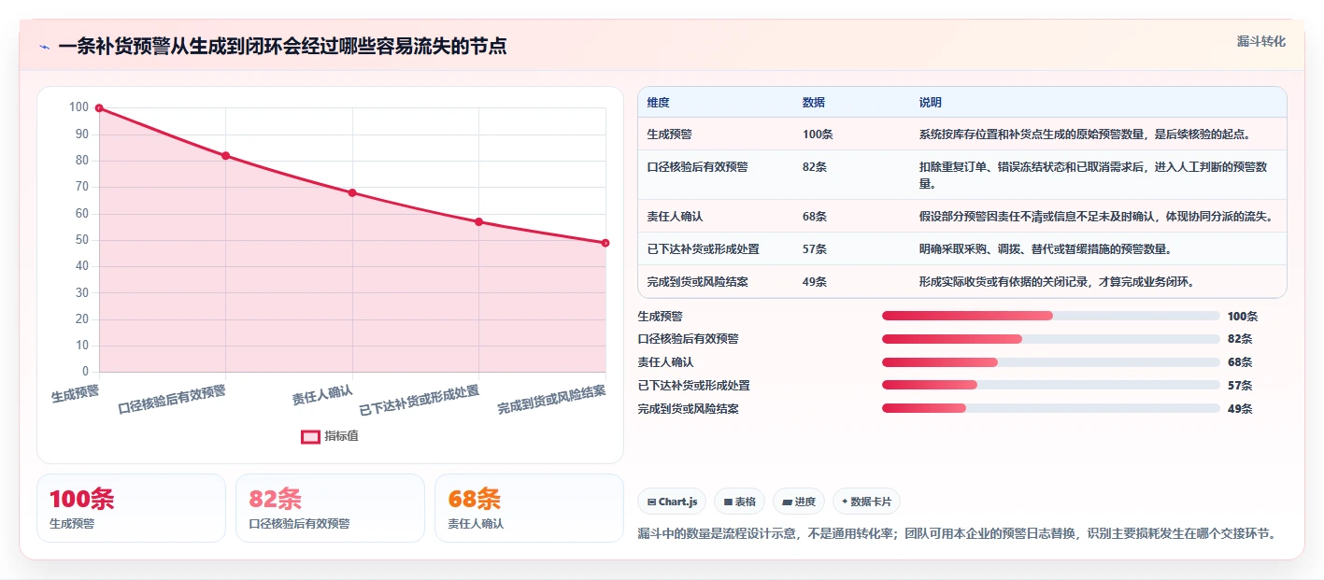1324x580 pixels.
Task: Click the 49条 cell in the table's 数据 column
Action: point(815,282)
